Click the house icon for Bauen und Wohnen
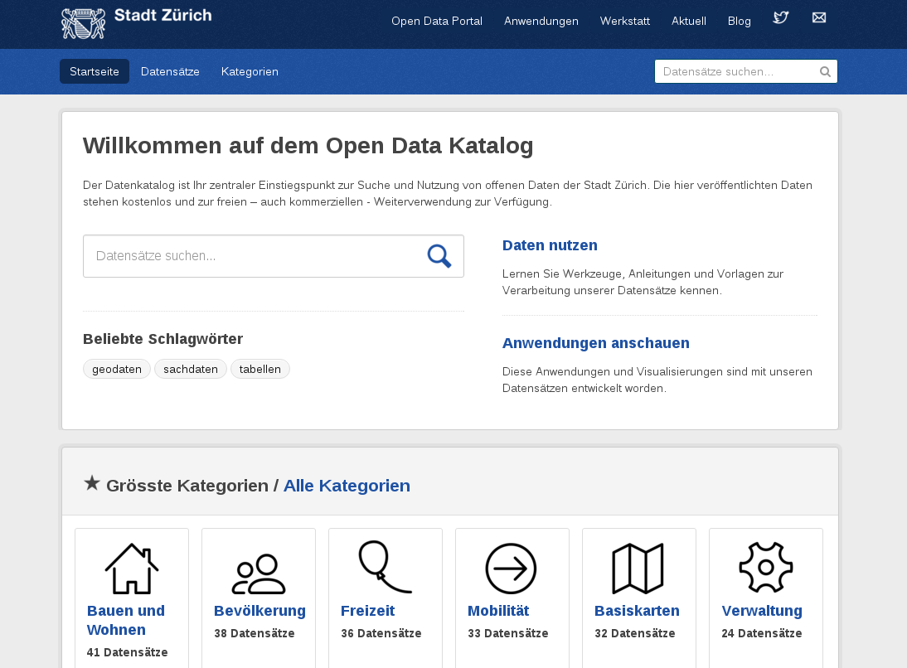907x668 pixels. tap(132, 569)
